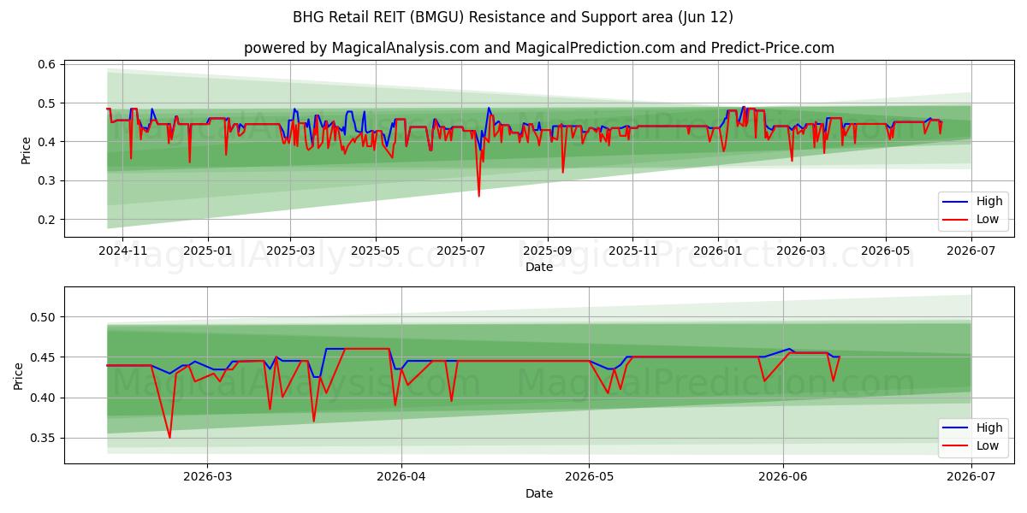1027x513 pixels.
Task: Click the '2026-04' tick label on the bottom chart
Action: (401, 477)
